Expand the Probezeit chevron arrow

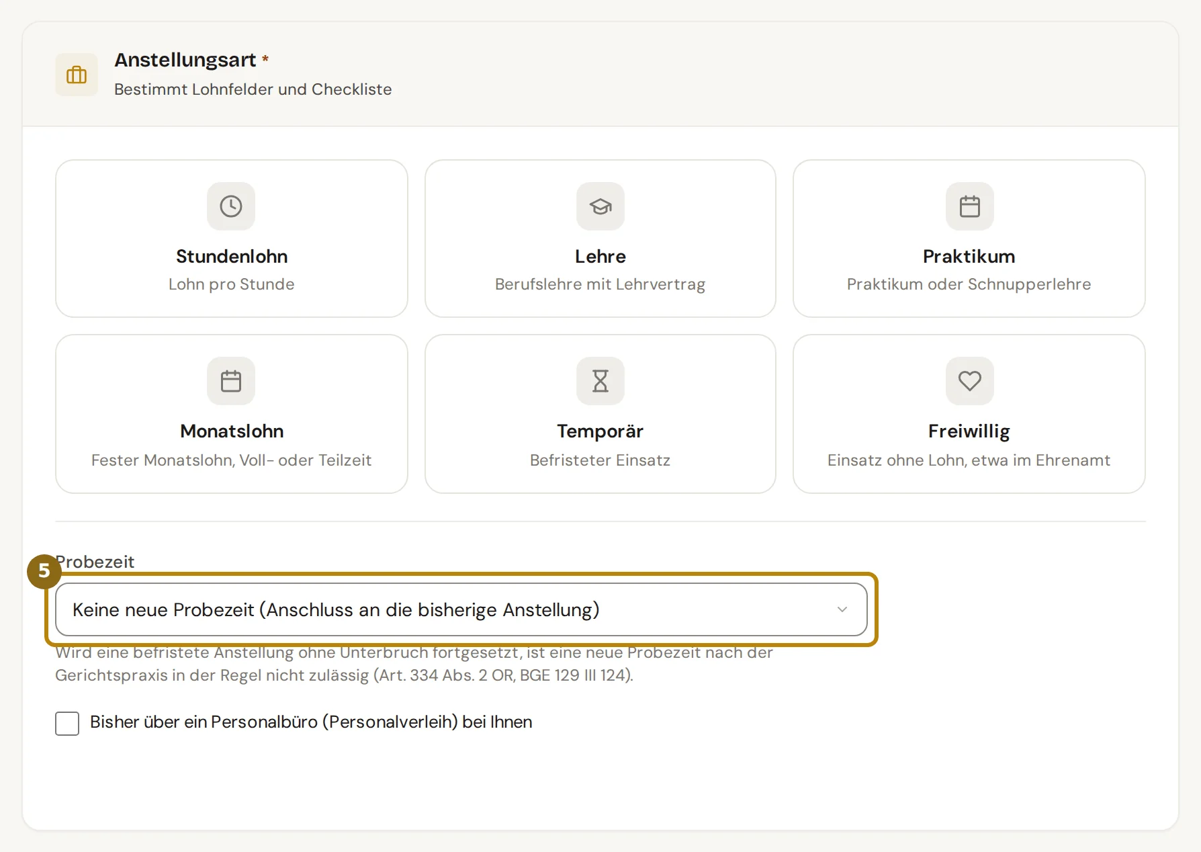842,609
